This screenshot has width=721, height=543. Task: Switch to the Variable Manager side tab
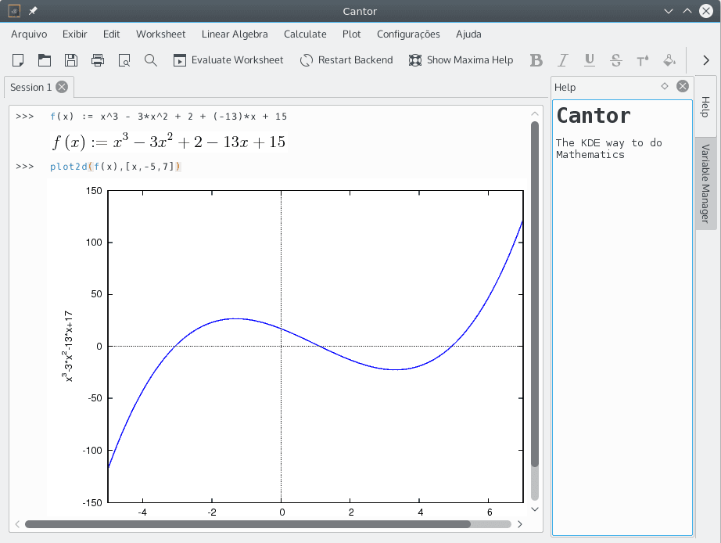[705, 184]
